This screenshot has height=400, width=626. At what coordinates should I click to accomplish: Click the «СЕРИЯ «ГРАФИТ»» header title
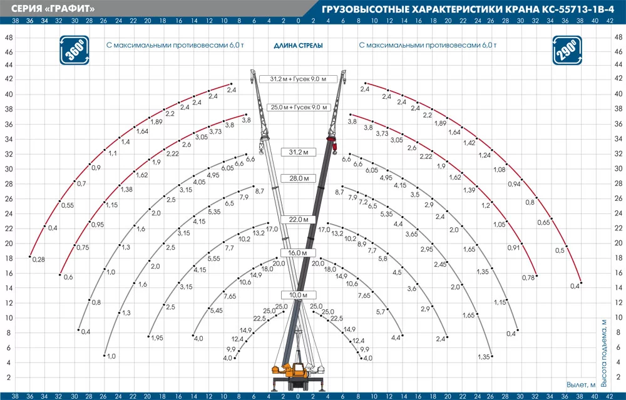(x=53, y=8)
